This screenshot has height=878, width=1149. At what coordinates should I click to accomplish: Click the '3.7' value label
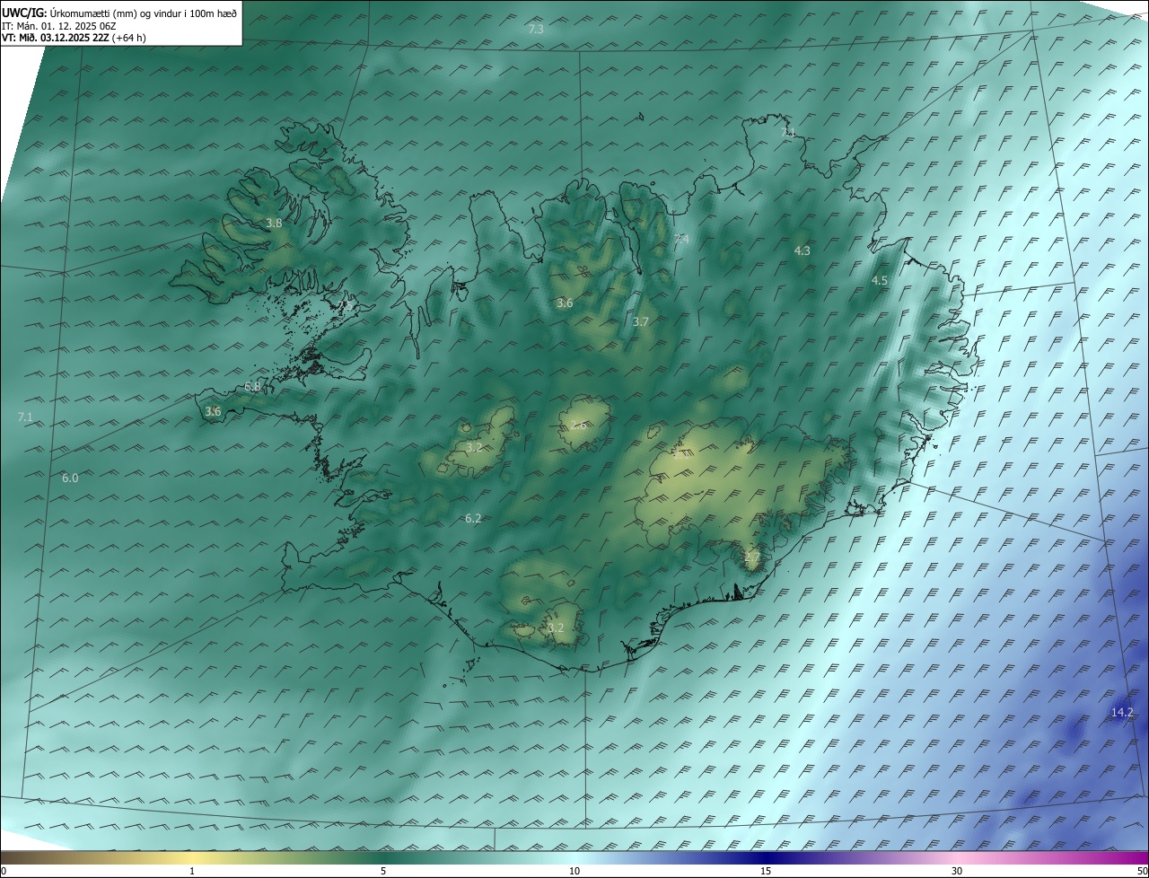coord(640,321)
